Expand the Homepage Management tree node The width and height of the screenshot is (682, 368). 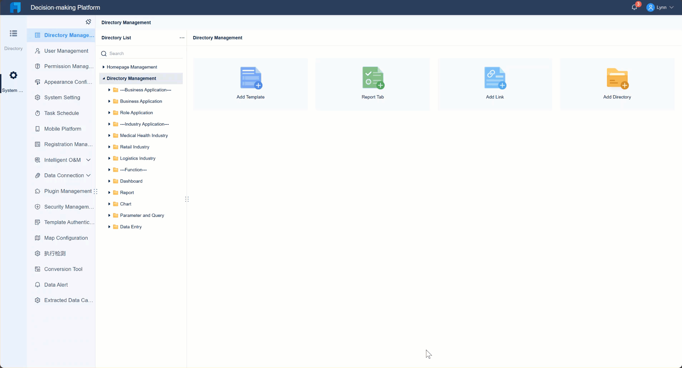[104, 67]
